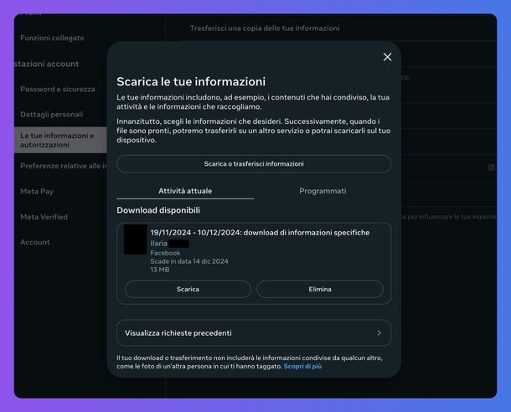The height and width of the screenshot is (412, 511).
Task: Click Trasferisci una copia delle tue informazioni
Action: coord(265,28)
